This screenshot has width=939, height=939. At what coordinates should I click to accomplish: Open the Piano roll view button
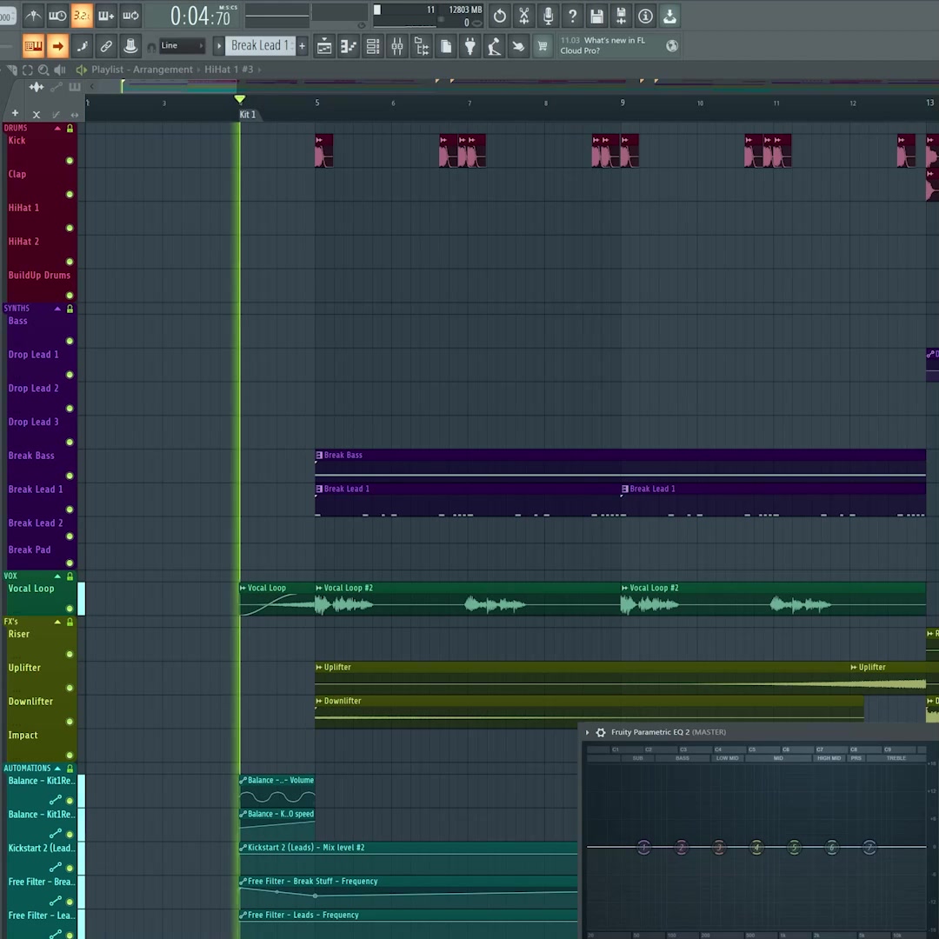click(x=349, y=46)
